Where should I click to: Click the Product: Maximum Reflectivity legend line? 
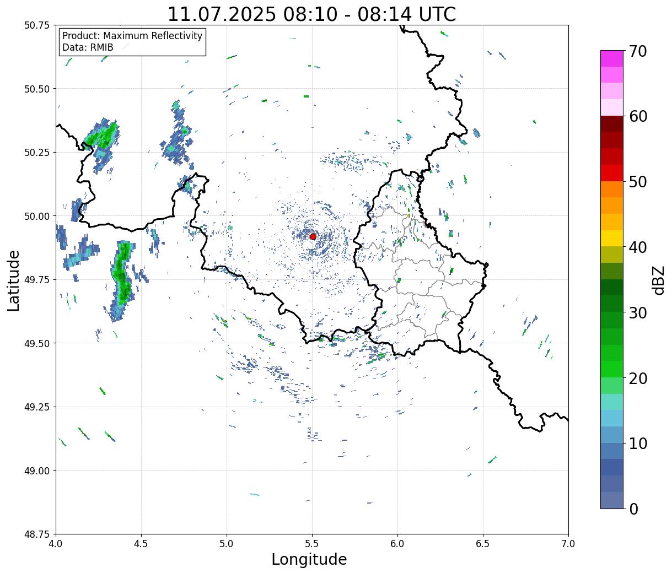tap(132, 36)
